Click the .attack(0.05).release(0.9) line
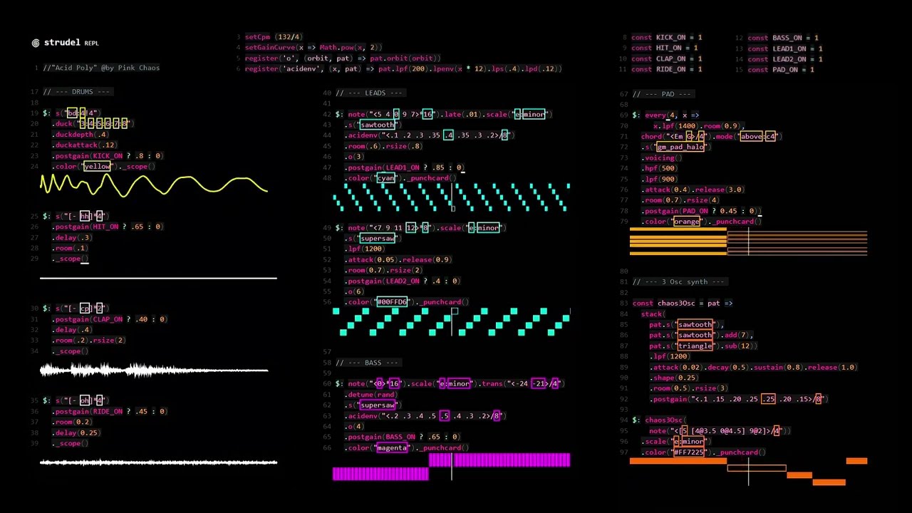Screen dimensions: 912x513 398,259
